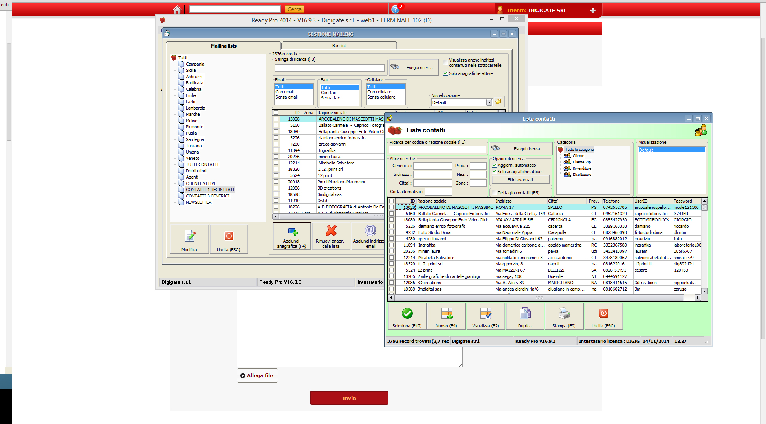Switch to the Ban list tab
This screenshot has width=766, height=424.
pos(339,46)
